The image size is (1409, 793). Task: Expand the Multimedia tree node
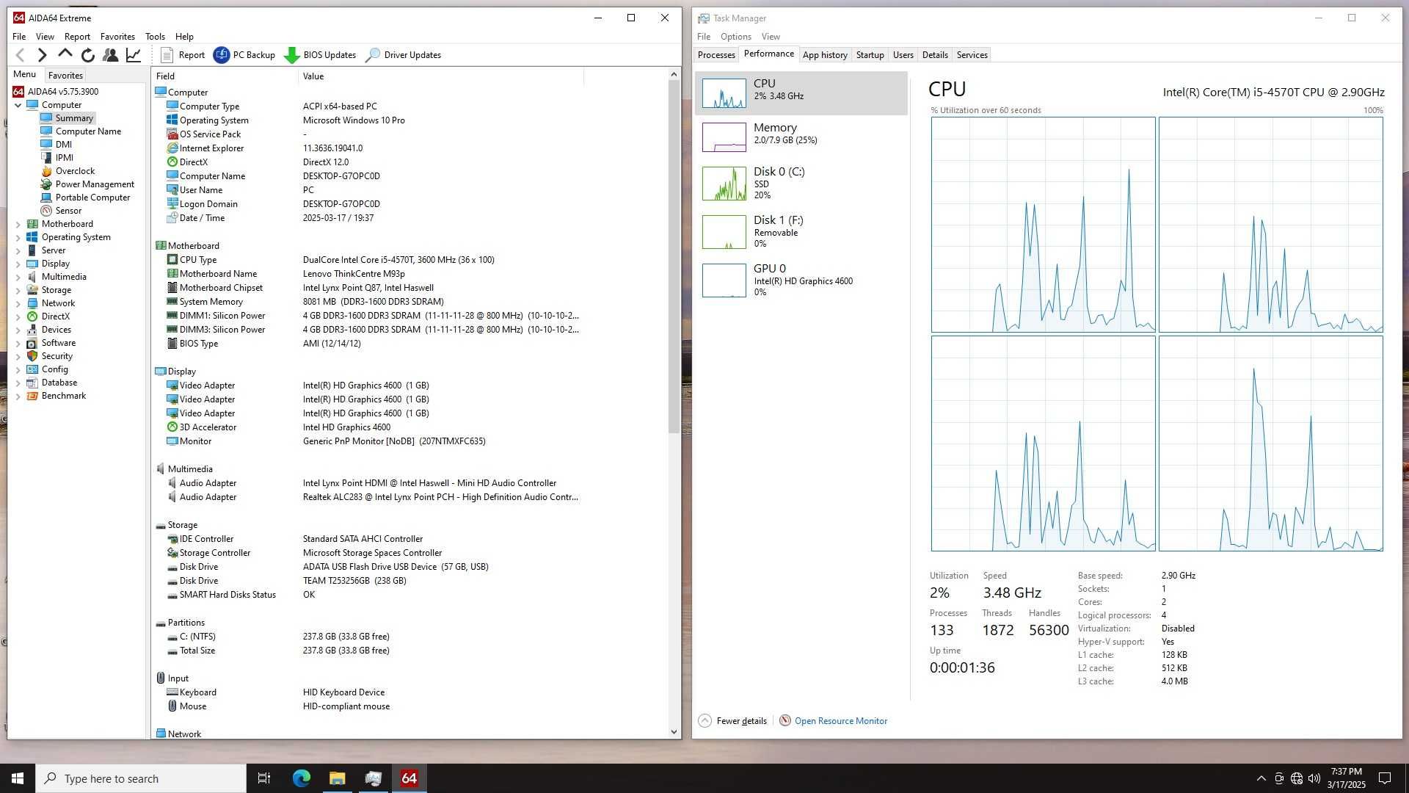(x=18, y=277)
